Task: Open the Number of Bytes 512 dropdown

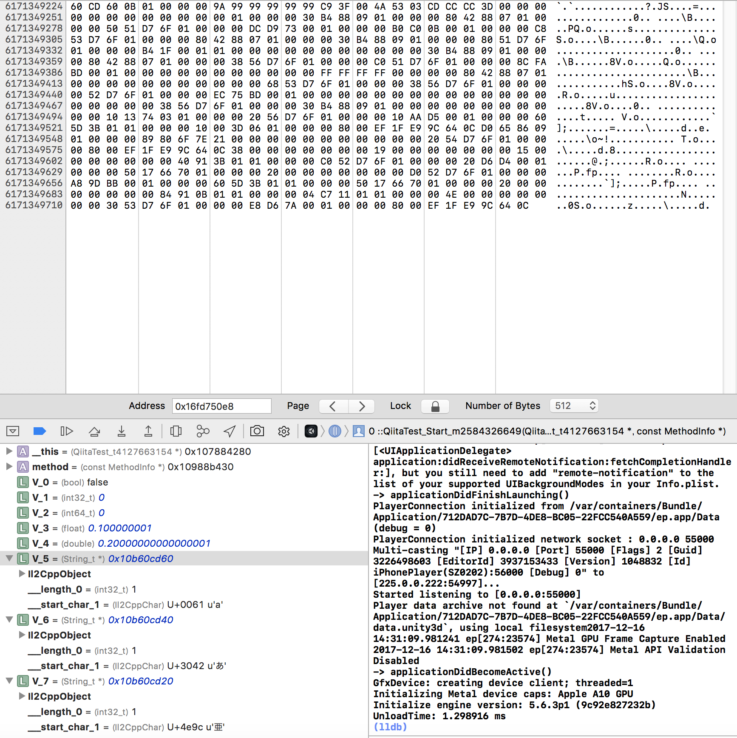Action: (574, 406)
